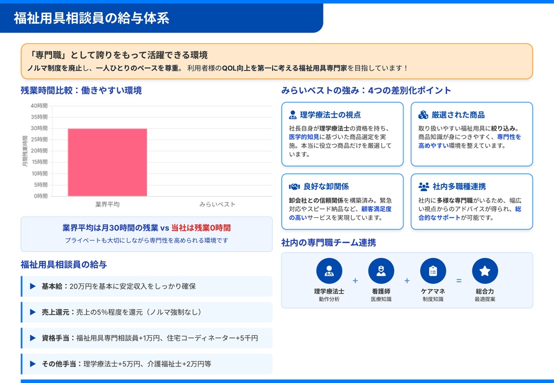
Task: Click the 総合力 star circle icon
Action: (485, 271)
